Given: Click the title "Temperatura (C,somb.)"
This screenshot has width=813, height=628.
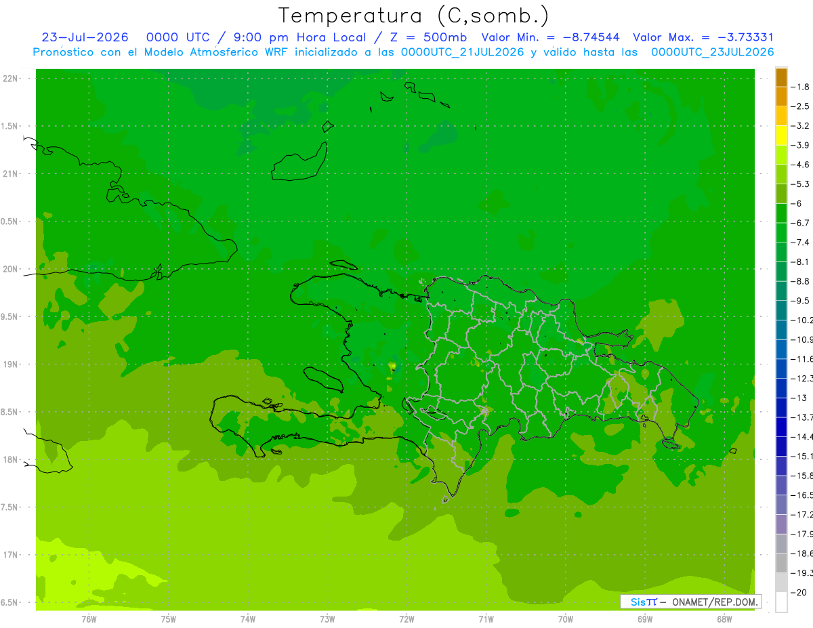Looking at the screenshot, I should tap(414, 16).
